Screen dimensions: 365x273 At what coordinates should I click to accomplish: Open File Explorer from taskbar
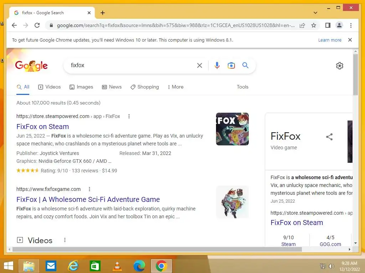[29, 266]
